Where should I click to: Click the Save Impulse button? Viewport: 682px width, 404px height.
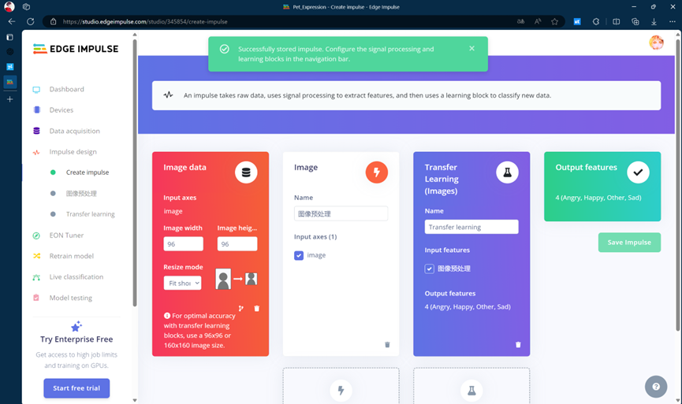pos(629,243)
